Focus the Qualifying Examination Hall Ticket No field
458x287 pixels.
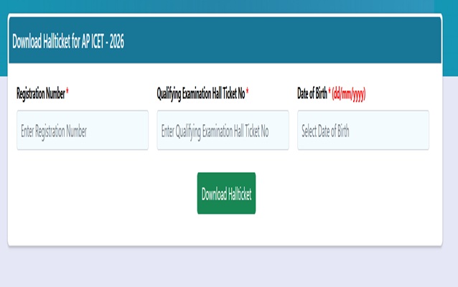(223, 130)
